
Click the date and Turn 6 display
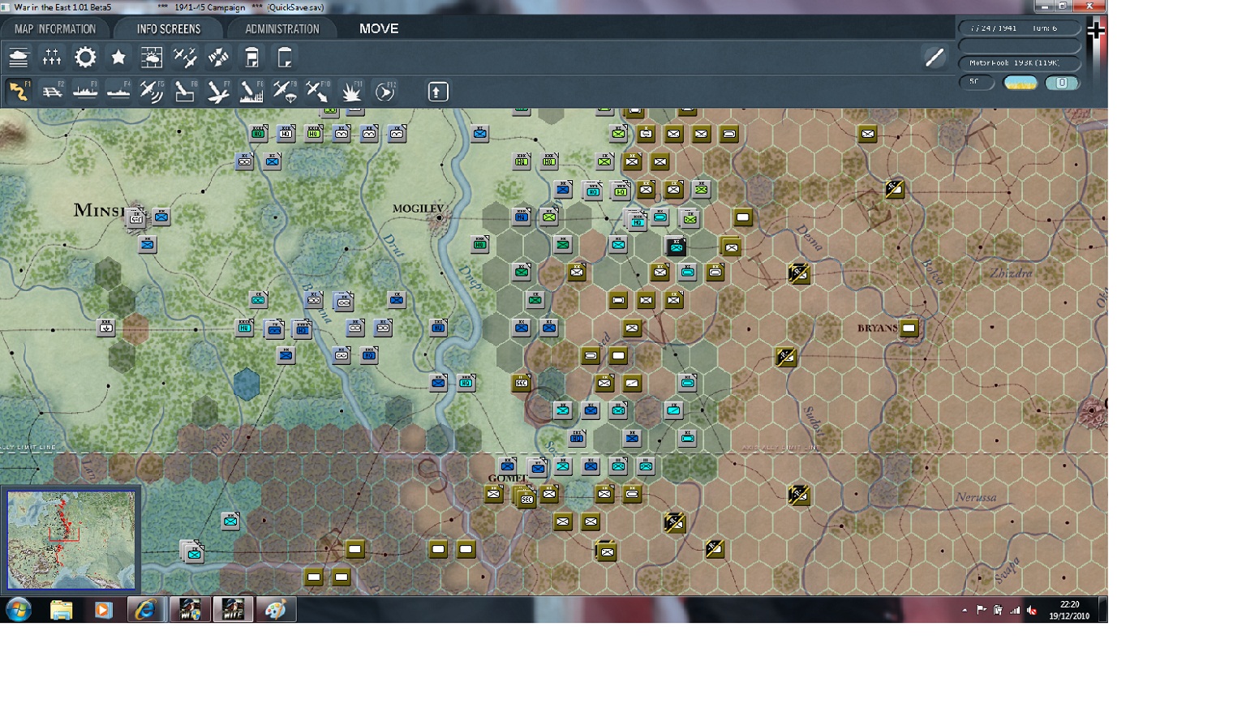click(1020, 28)
